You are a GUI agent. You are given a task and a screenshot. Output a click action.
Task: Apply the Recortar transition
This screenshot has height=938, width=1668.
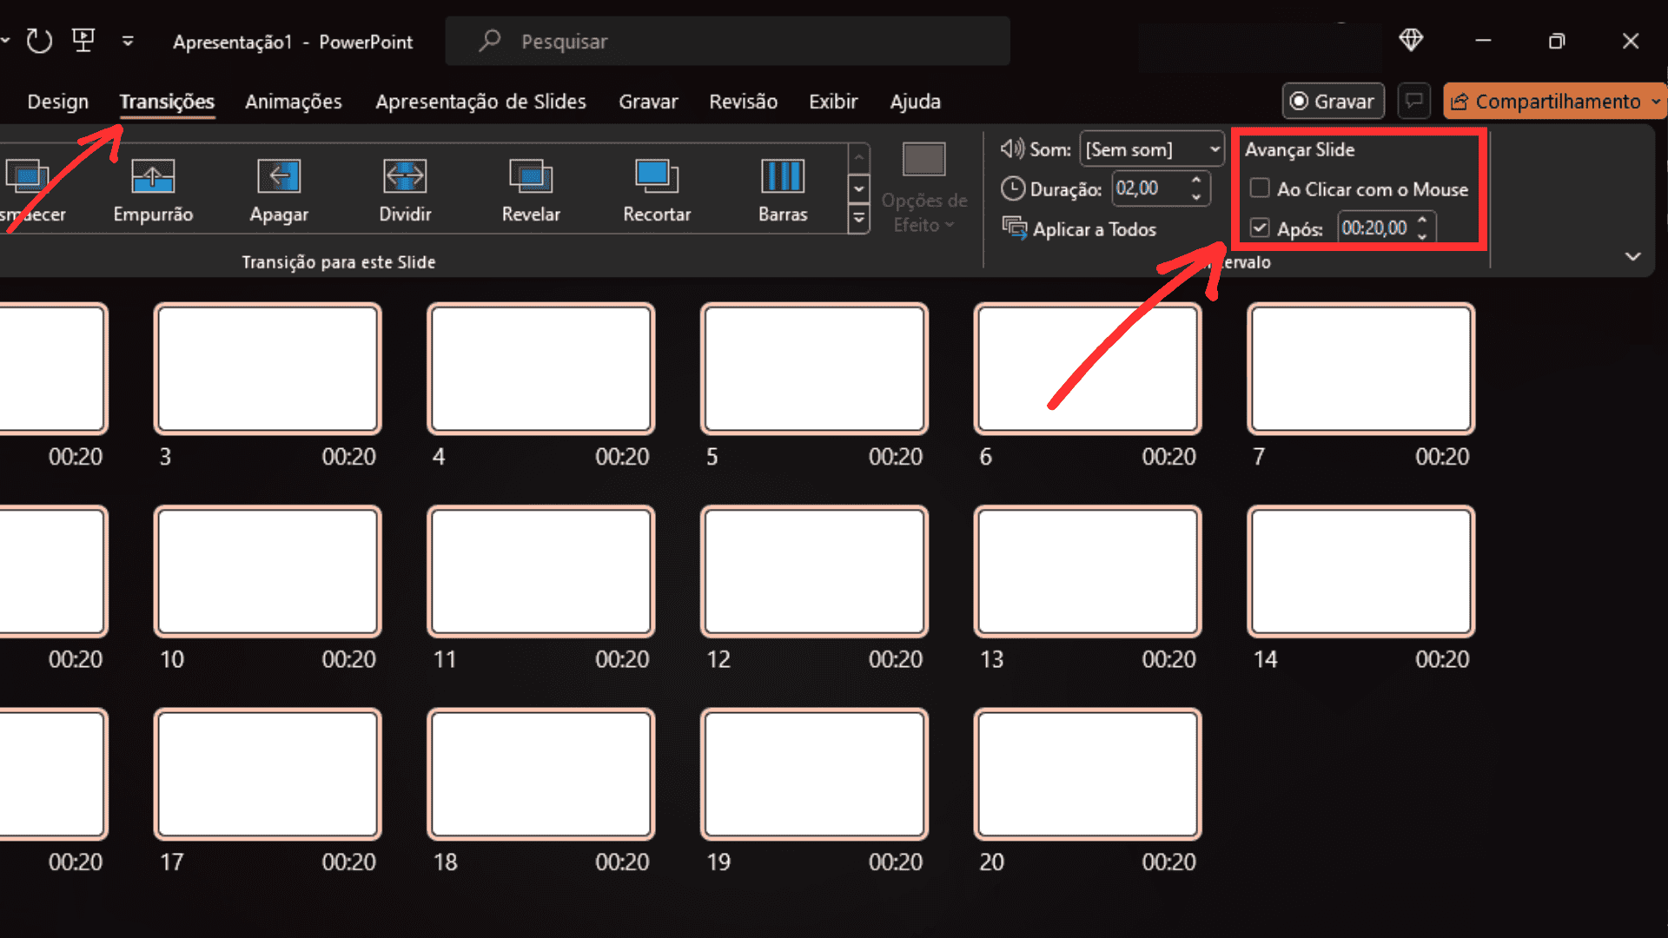(657, 190)
